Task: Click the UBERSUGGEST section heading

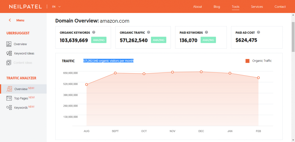Action: point(18,33)
